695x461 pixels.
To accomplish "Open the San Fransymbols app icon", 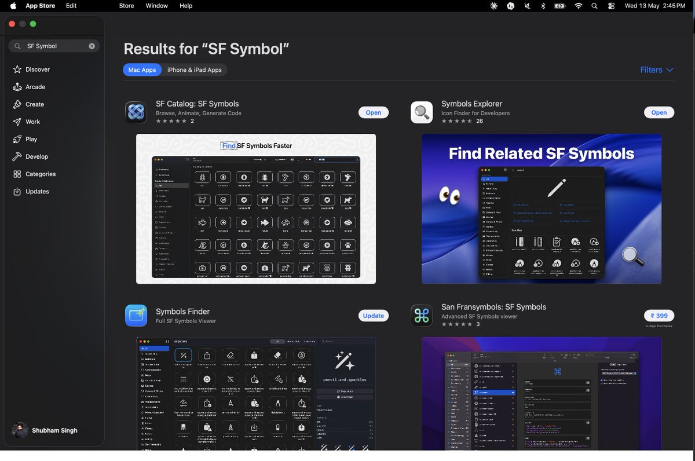I will [x=422, y=316].
